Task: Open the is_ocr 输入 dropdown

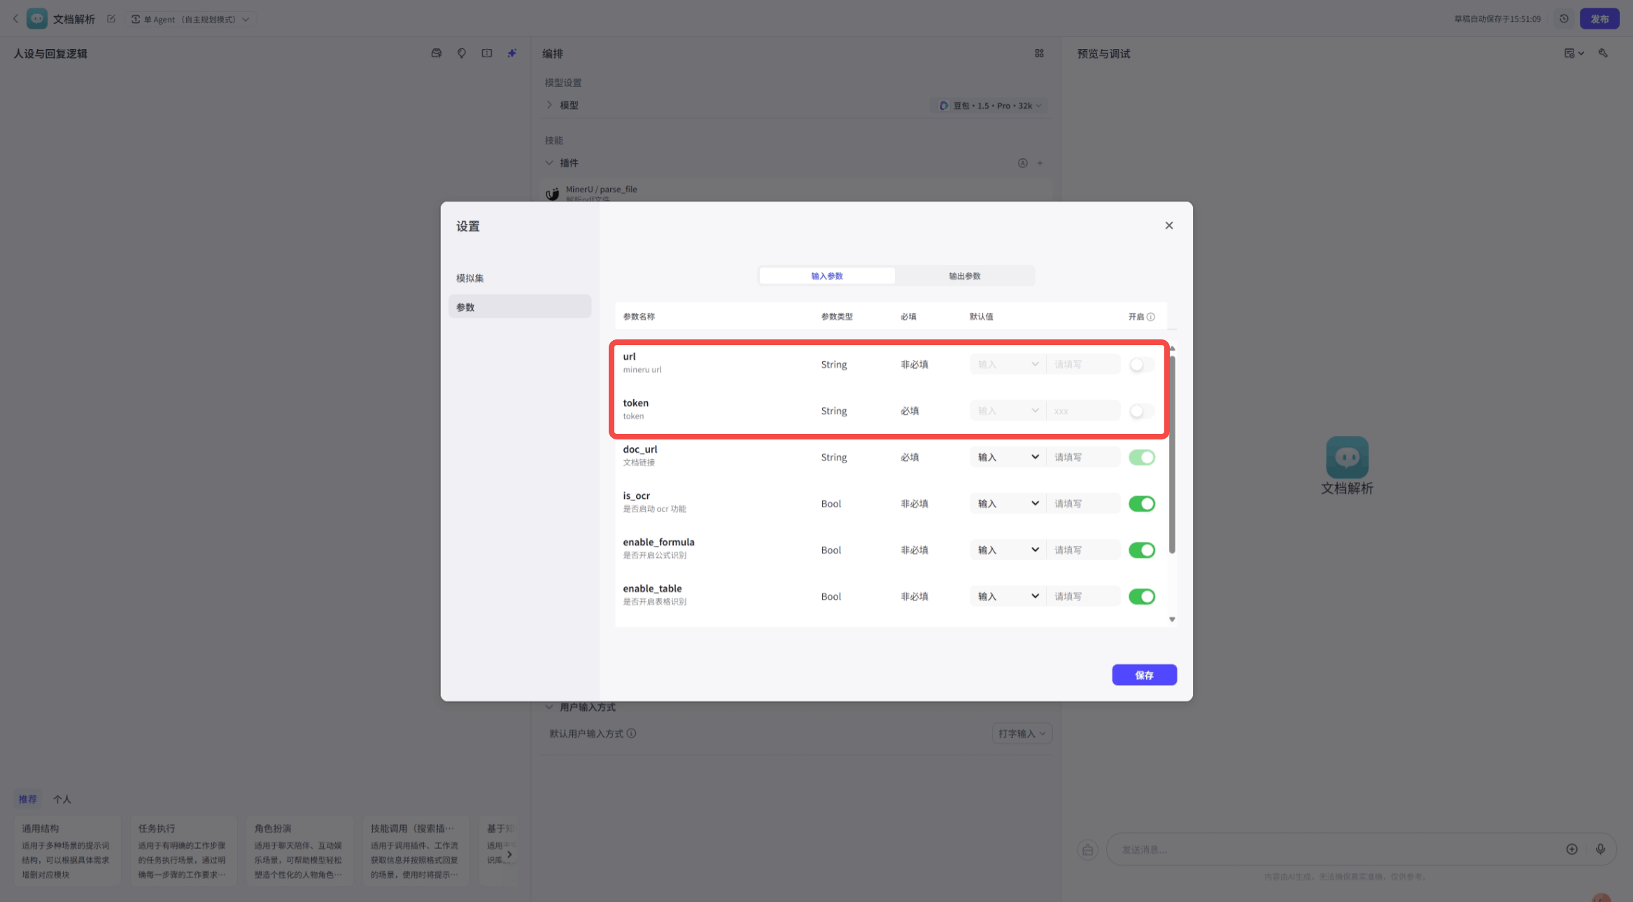Action: (1007, 504)
